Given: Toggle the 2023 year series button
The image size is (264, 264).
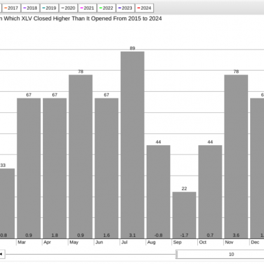Looking at the screenshot, I should (x=125, y=8).
